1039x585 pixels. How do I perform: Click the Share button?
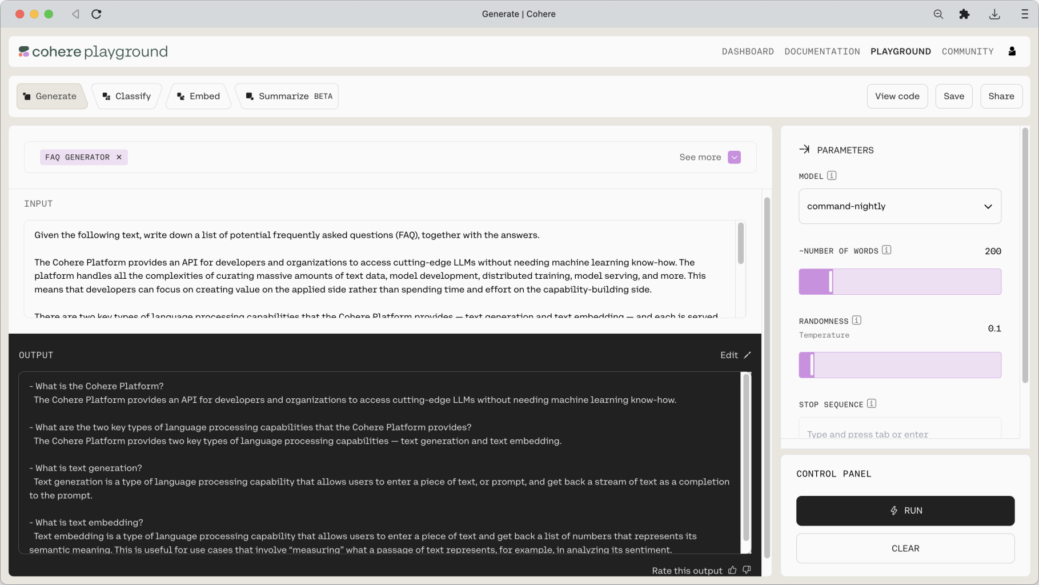click(x=1001, y=96)
